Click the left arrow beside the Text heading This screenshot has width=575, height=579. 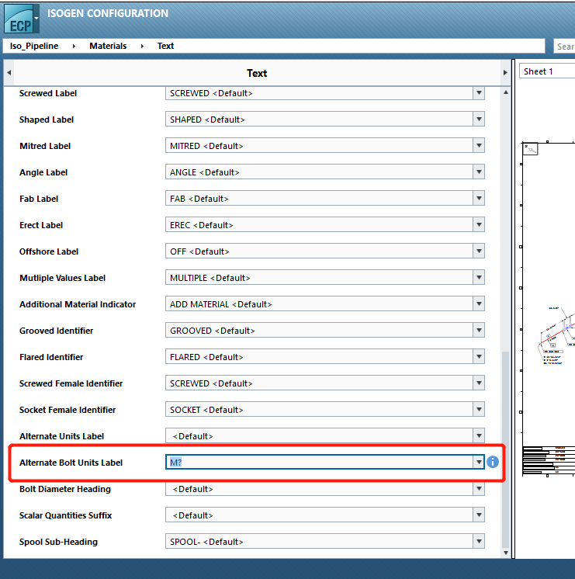click(9, 73)
